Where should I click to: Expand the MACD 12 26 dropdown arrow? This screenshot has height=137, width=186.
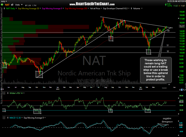[22, 118]
